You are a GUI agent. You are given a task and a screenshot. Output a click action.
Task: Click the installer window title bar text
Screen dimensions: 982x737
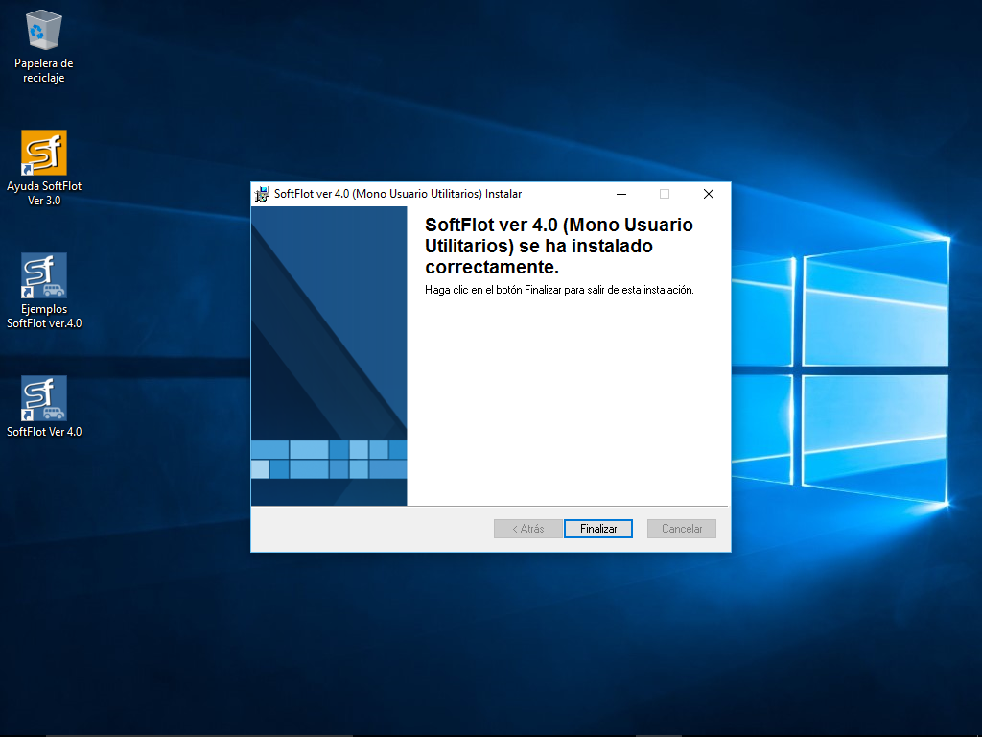pyautogui.click(x=398, y=194)
